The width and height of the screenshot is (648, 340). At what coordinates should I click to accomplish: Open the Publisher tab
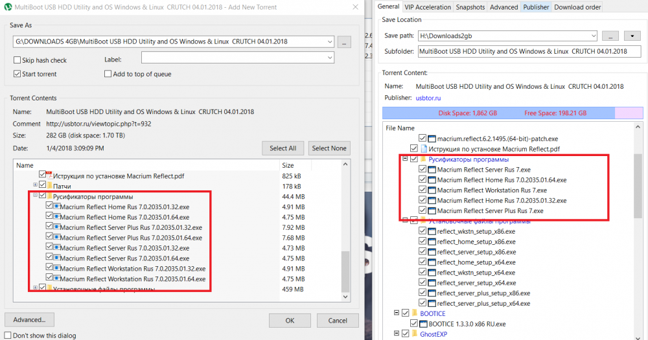pos(536,7)
